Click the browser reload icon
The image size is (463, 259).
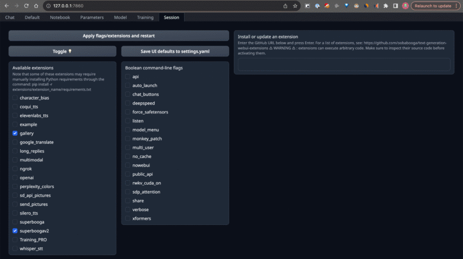click(x=26, y=6)
